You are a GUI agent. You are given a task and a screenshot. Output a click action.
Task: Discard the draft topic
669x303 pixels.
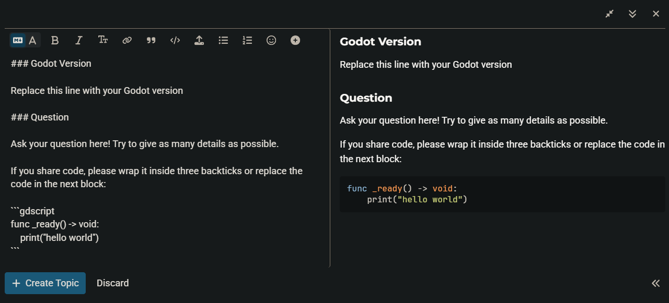[x=112, y=283]
